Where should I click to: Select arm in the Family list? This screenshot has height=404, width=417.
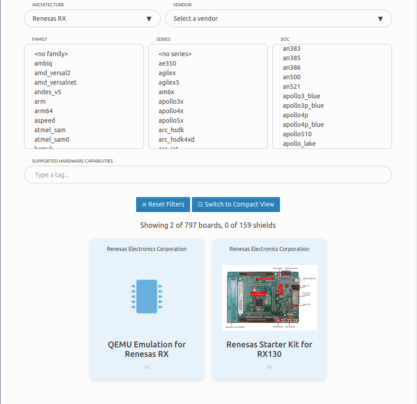click(x=40, y=101)
